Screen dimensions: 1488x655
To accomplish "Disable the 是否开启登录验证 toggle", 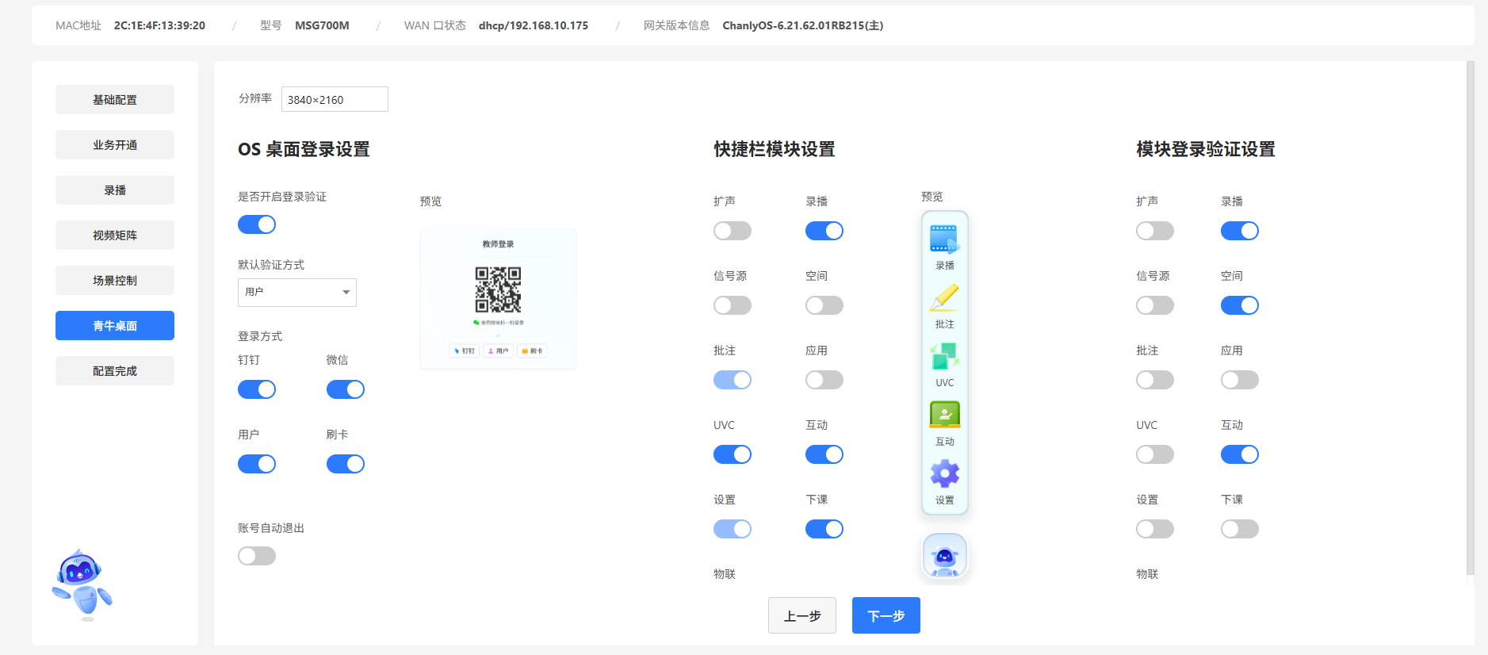I will pos(257,224).
